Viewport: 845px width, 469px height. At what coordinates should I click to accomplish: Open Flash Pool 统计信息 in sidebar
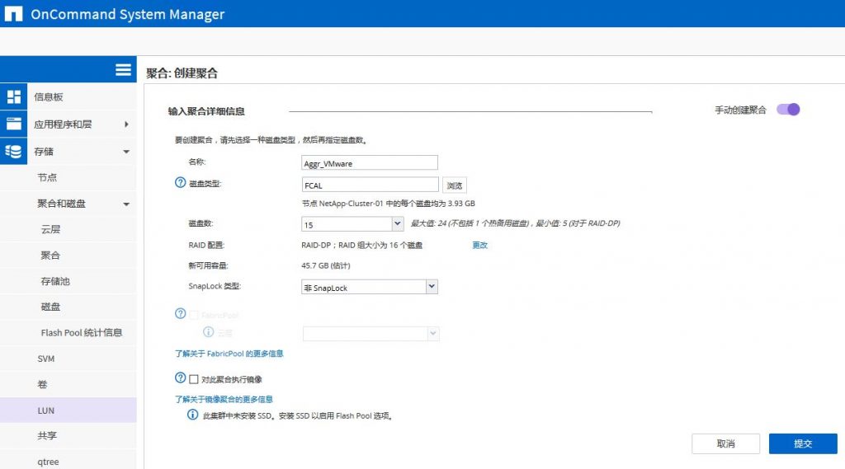coord(82,333)
